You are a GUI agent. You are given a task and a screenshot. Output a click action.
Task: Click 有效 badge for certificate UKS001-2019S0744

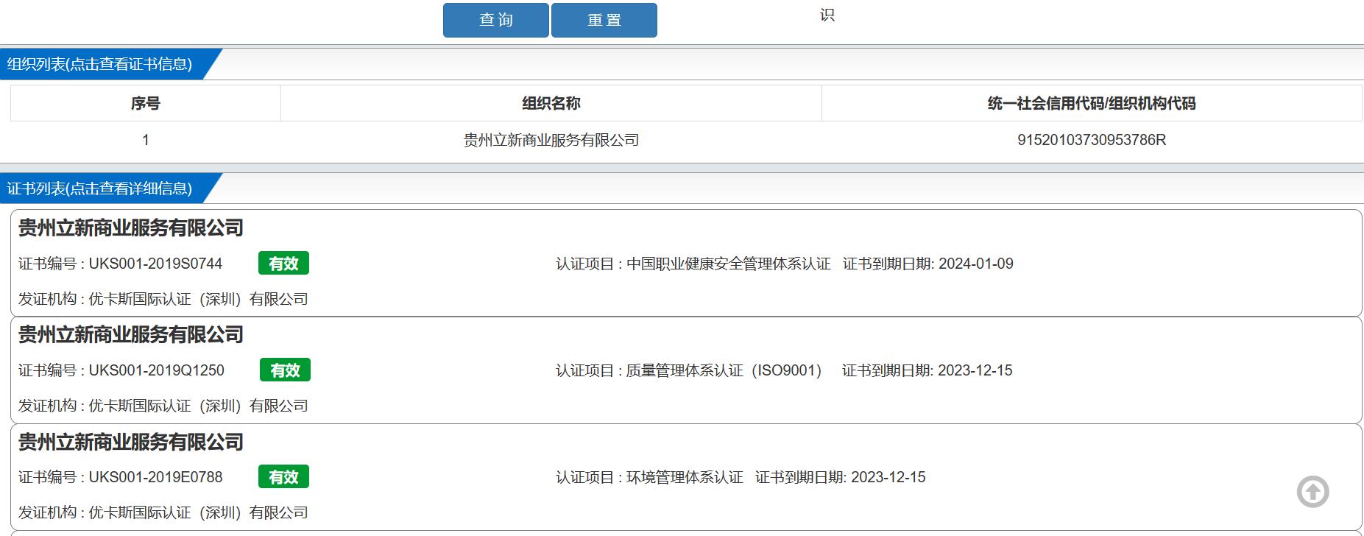[x=283, y=264]
